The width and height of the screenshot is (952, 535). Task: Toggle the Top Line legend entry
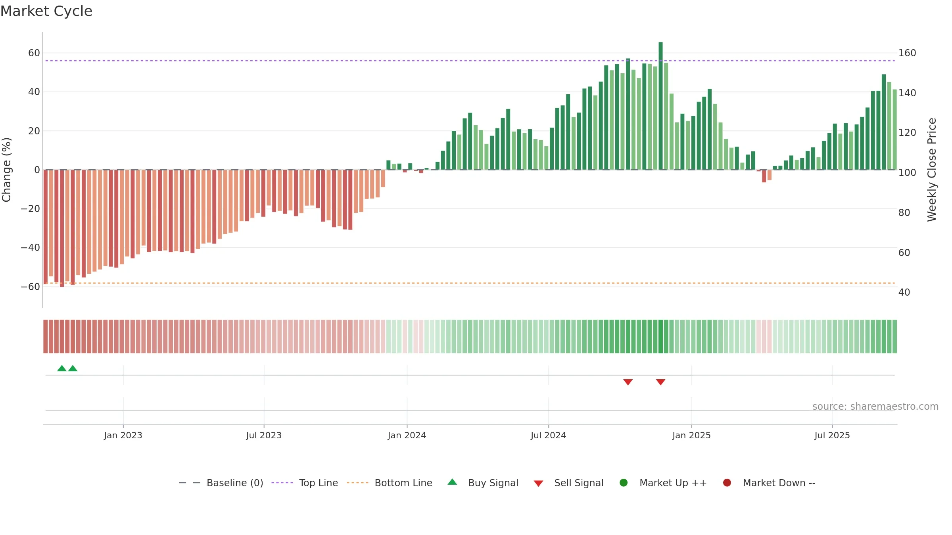click(305, 483)
